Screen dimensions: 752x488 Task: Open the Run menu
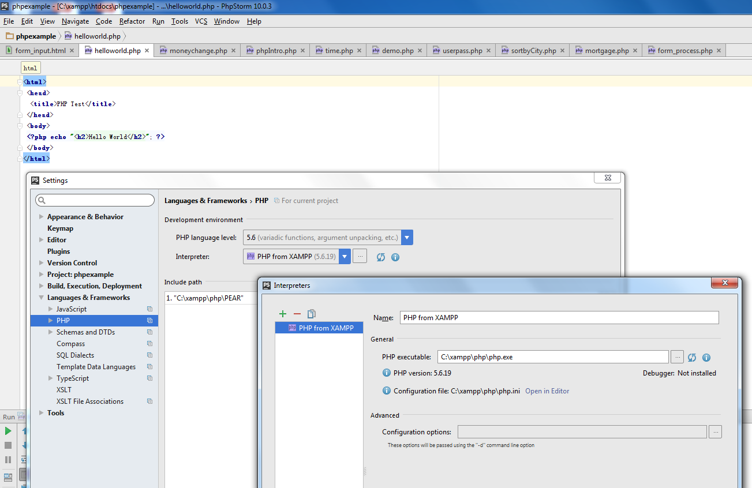tap(158, 21)
